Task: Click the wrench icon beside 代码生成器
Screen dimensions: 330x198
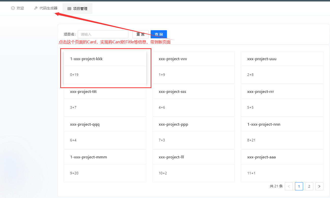Action: [36, 8]
